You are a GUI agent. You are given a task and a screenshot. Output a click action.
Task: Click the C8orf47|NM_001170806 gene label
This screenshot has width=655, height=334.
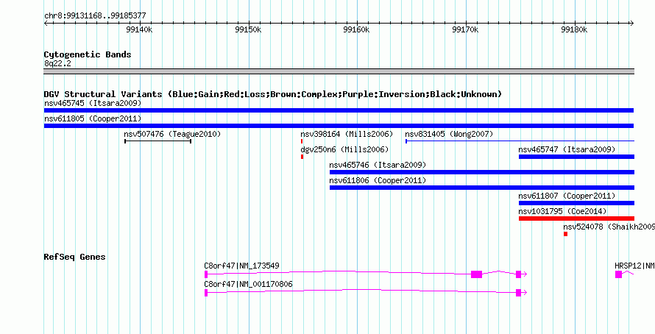[x=248, y=284]
